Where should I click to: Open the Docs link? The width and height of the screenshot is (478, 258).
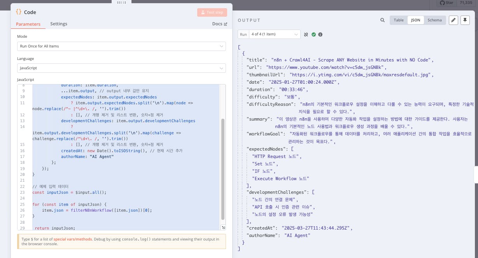click(220, 24)
